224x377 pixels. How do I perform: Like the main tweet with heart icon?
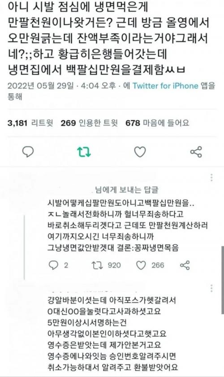point(140,152)
